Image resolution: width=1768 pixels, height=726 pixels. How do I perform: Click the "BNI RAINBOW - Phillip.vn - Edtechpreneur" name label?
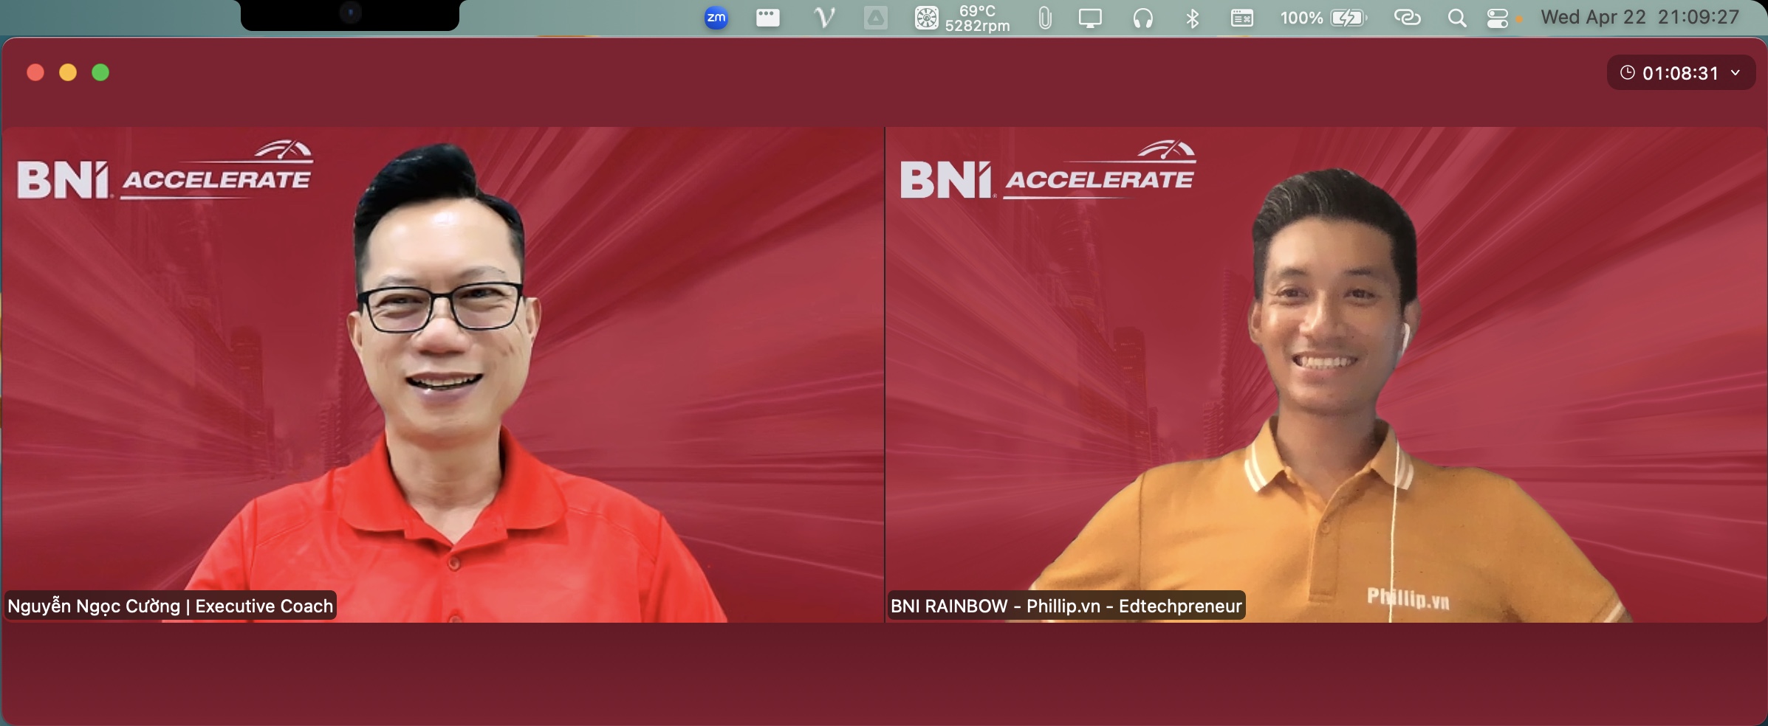point(1066,606)
